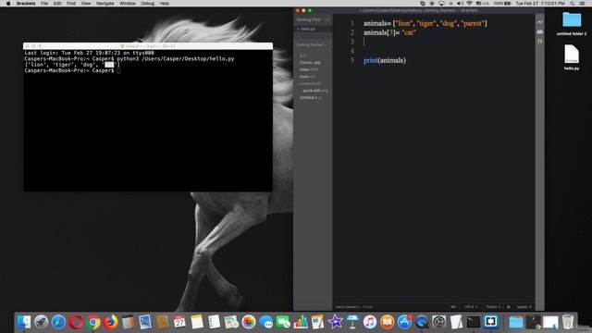Open Safari compass icon in dock
The image size is (592, 333).
coord(58,322)
